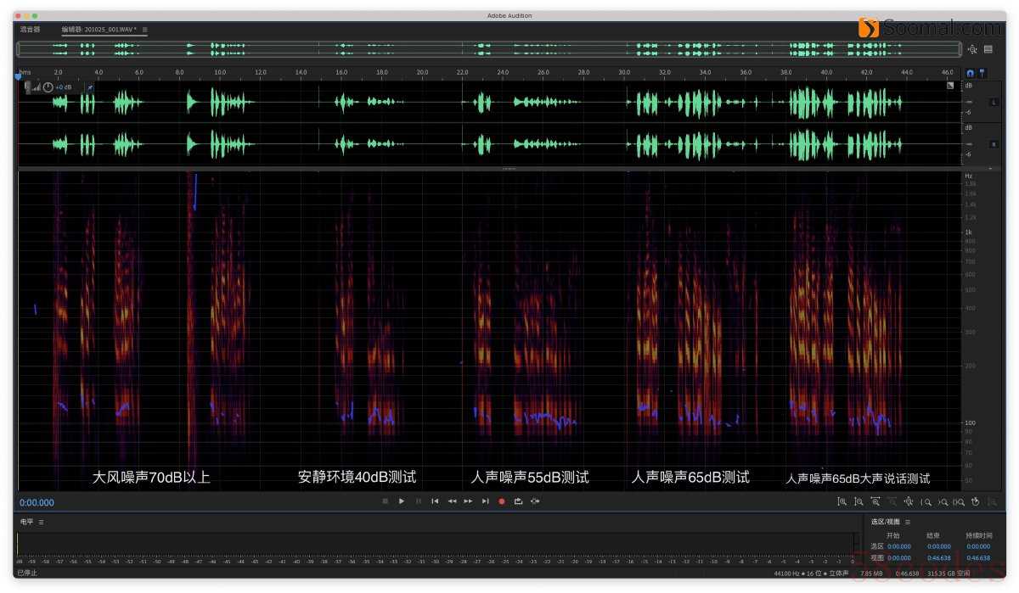Click the 0:00.000 timecode display

click(x=37, y=502)
